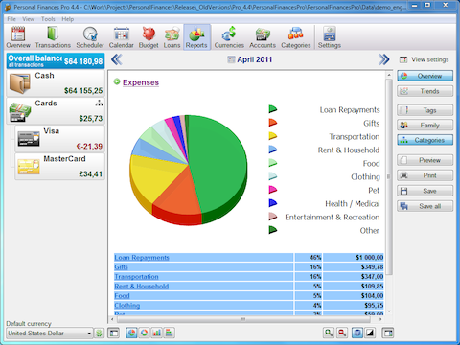Open the Scheduler toolbar icon
Image resolution: width=460 pixels, height=345 pixels.
point(90,37)
